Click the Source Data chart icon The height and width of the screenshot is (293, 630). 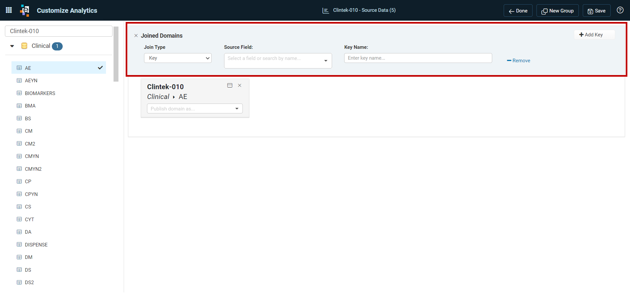pos(325,10)
